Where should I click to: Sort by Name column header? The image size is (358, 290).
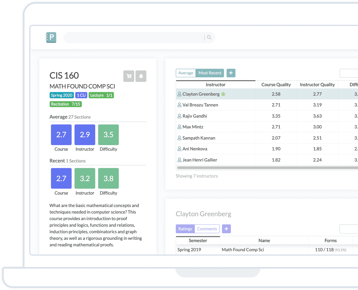click(264, 241)
